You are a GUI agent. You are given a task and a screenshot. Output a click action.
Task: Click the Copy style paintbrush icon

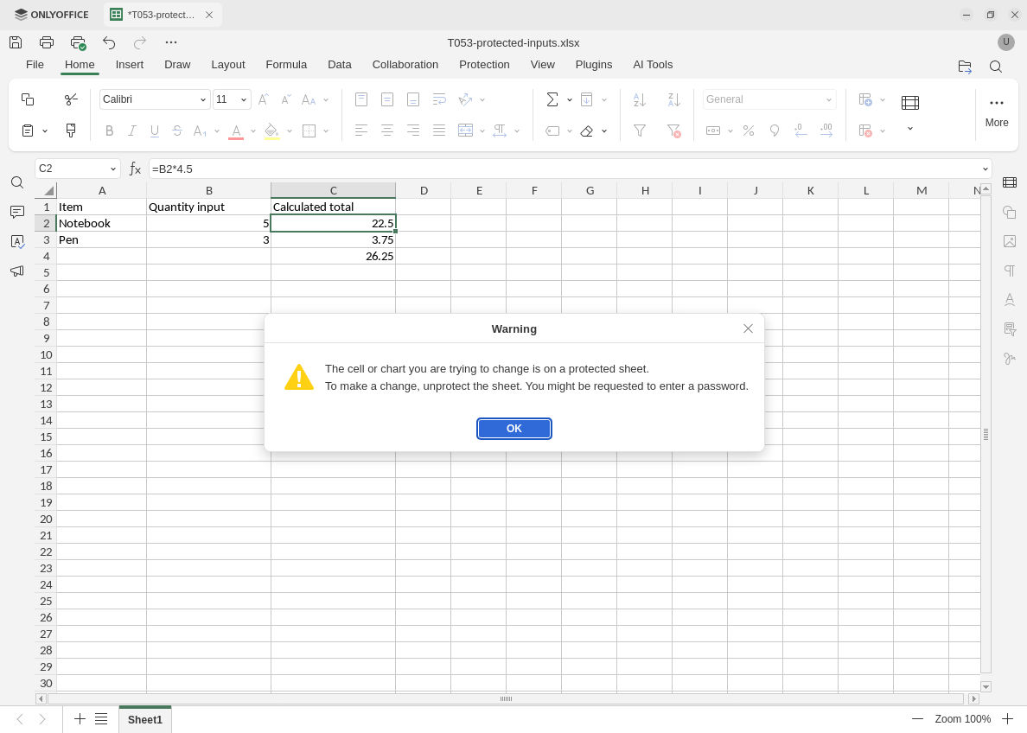tap(72, 131)
